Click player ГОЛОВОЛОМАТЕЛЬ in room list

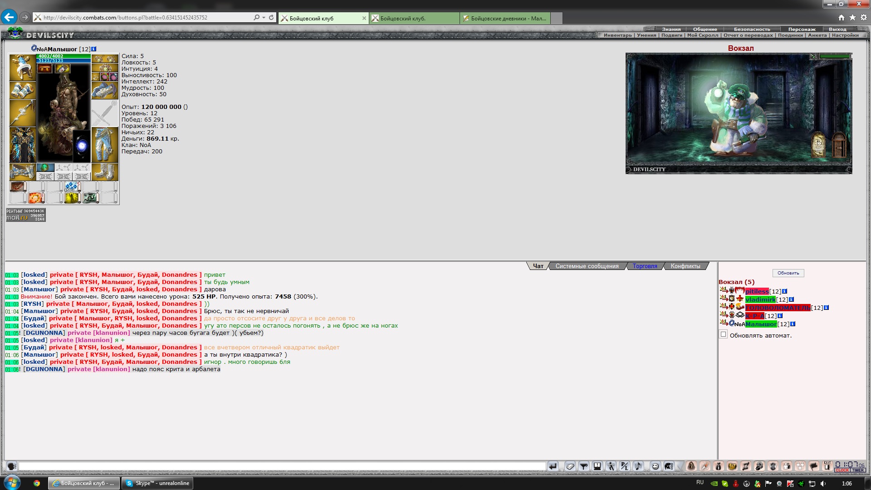(x=778, y=308)
